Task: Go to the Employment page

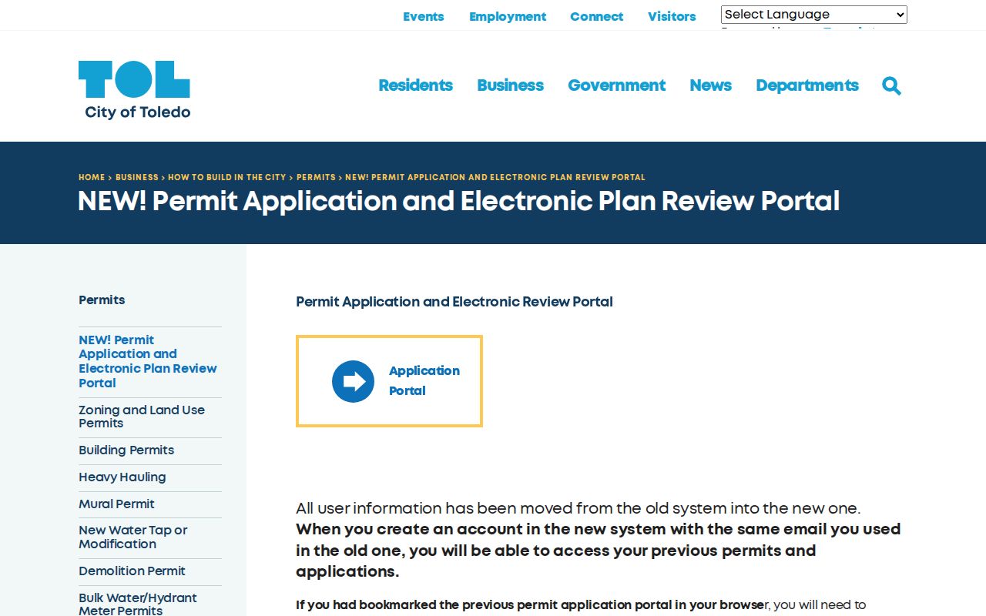Action: point(508,16)
